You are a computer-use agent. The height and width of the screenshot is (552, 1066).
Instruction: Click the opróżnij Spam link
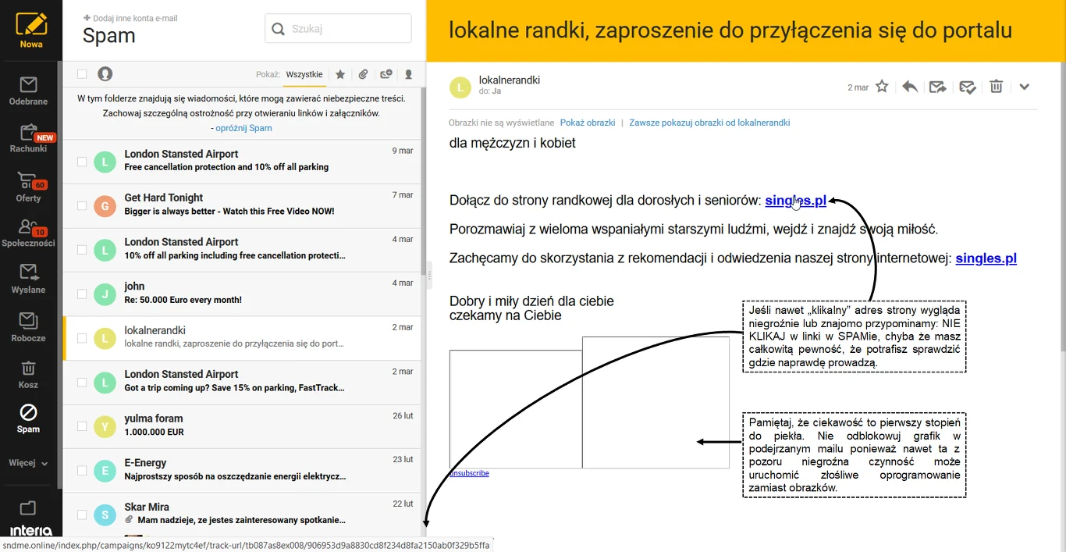(x=243, y=128)
